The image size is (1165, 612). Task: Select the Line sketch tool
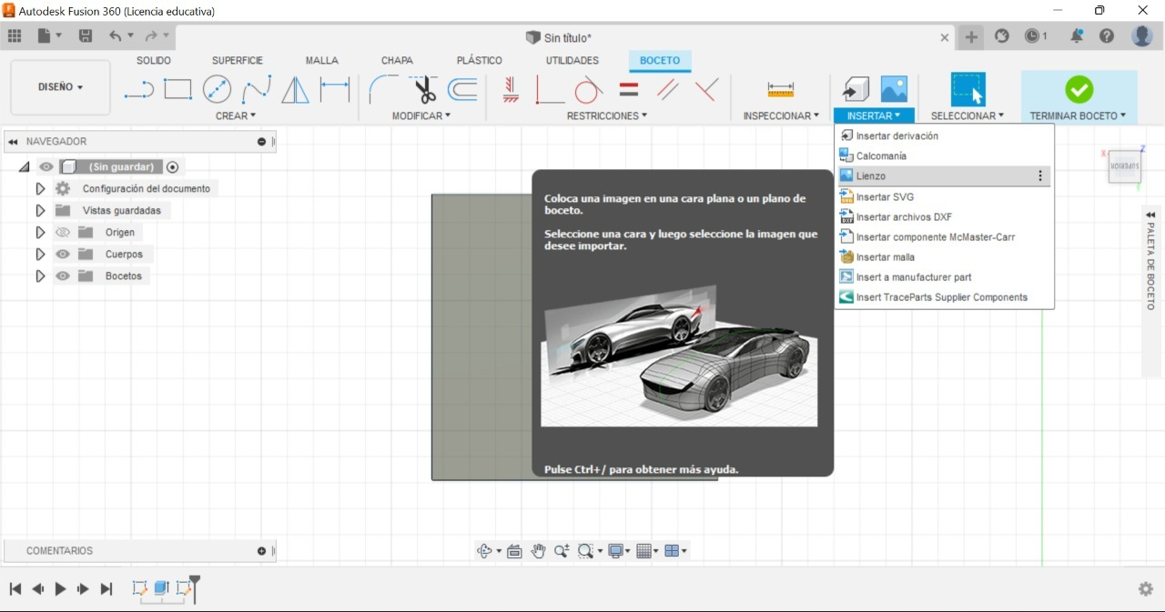138,89
